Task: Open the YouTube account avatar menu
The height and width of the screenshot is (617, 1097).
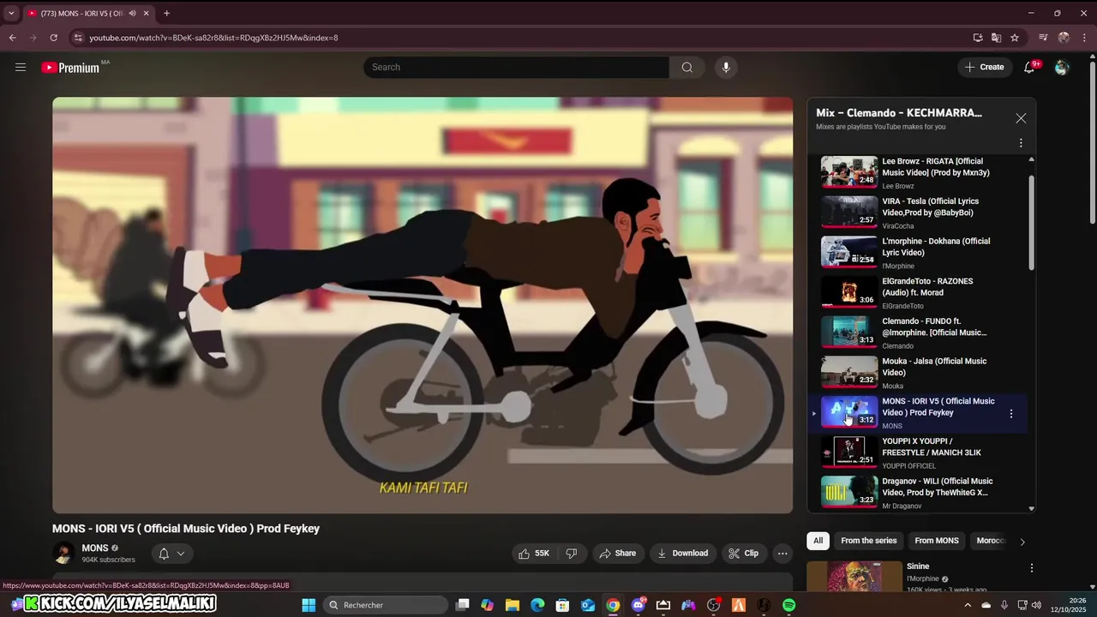Action: click(1062, 67)
